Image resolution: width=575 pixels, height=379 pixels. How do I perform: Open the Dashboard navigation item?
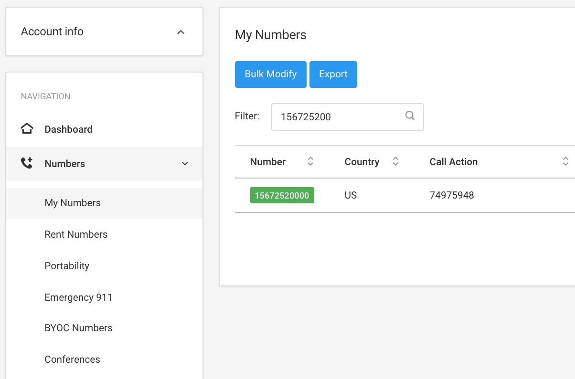click(x=104, y=129)
